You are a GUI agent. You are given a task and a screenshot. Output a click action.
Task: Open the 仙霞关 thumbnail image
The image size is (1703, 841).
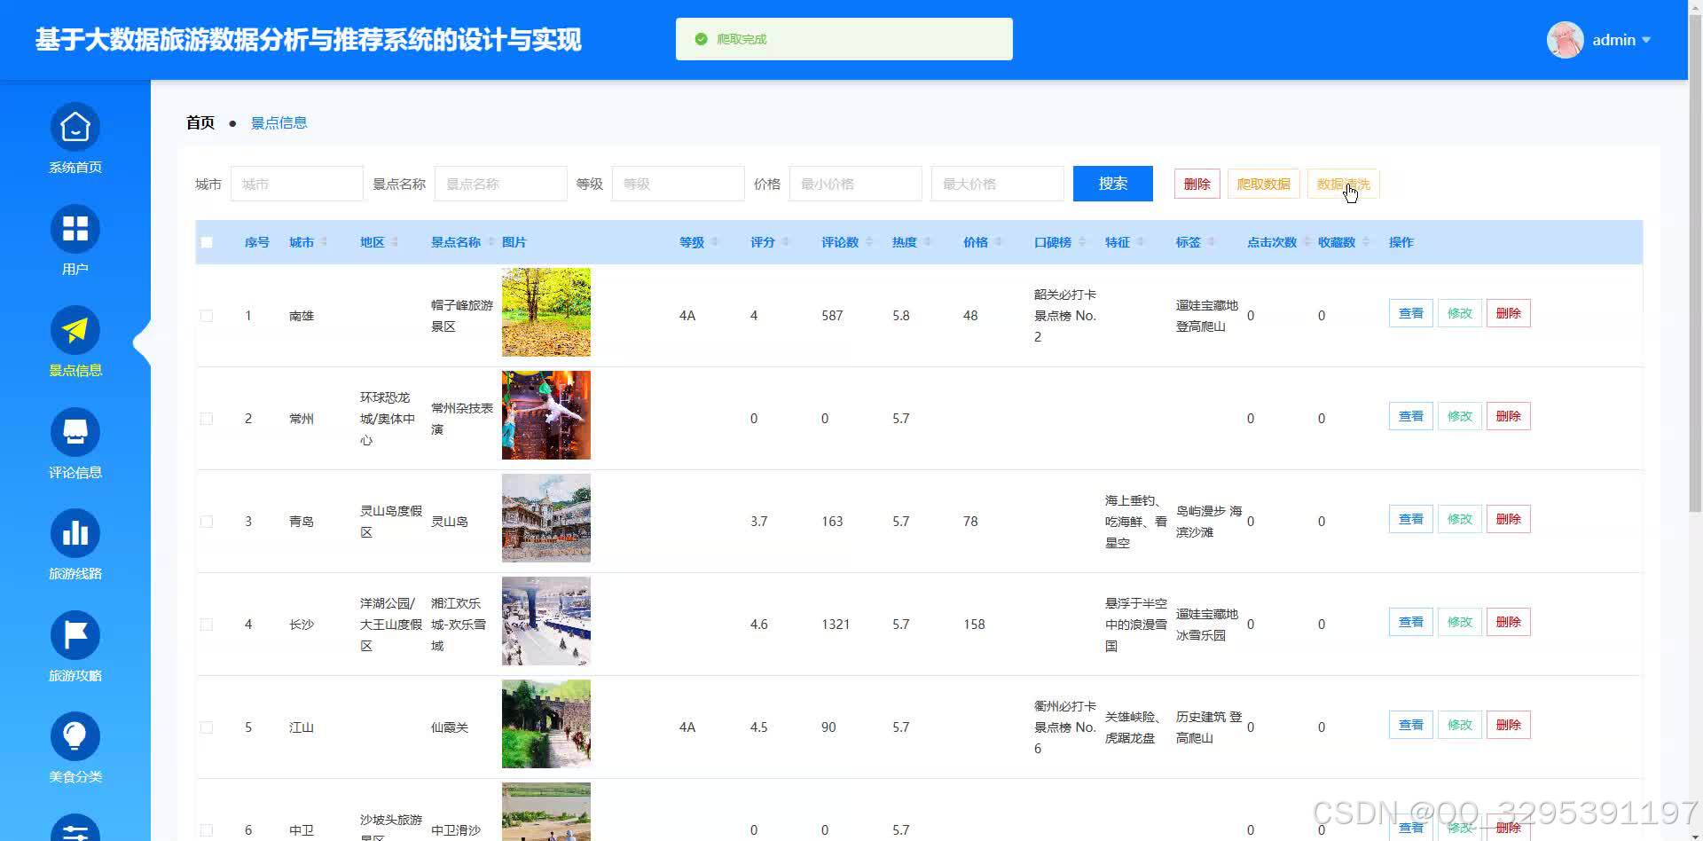coord(546,724)
